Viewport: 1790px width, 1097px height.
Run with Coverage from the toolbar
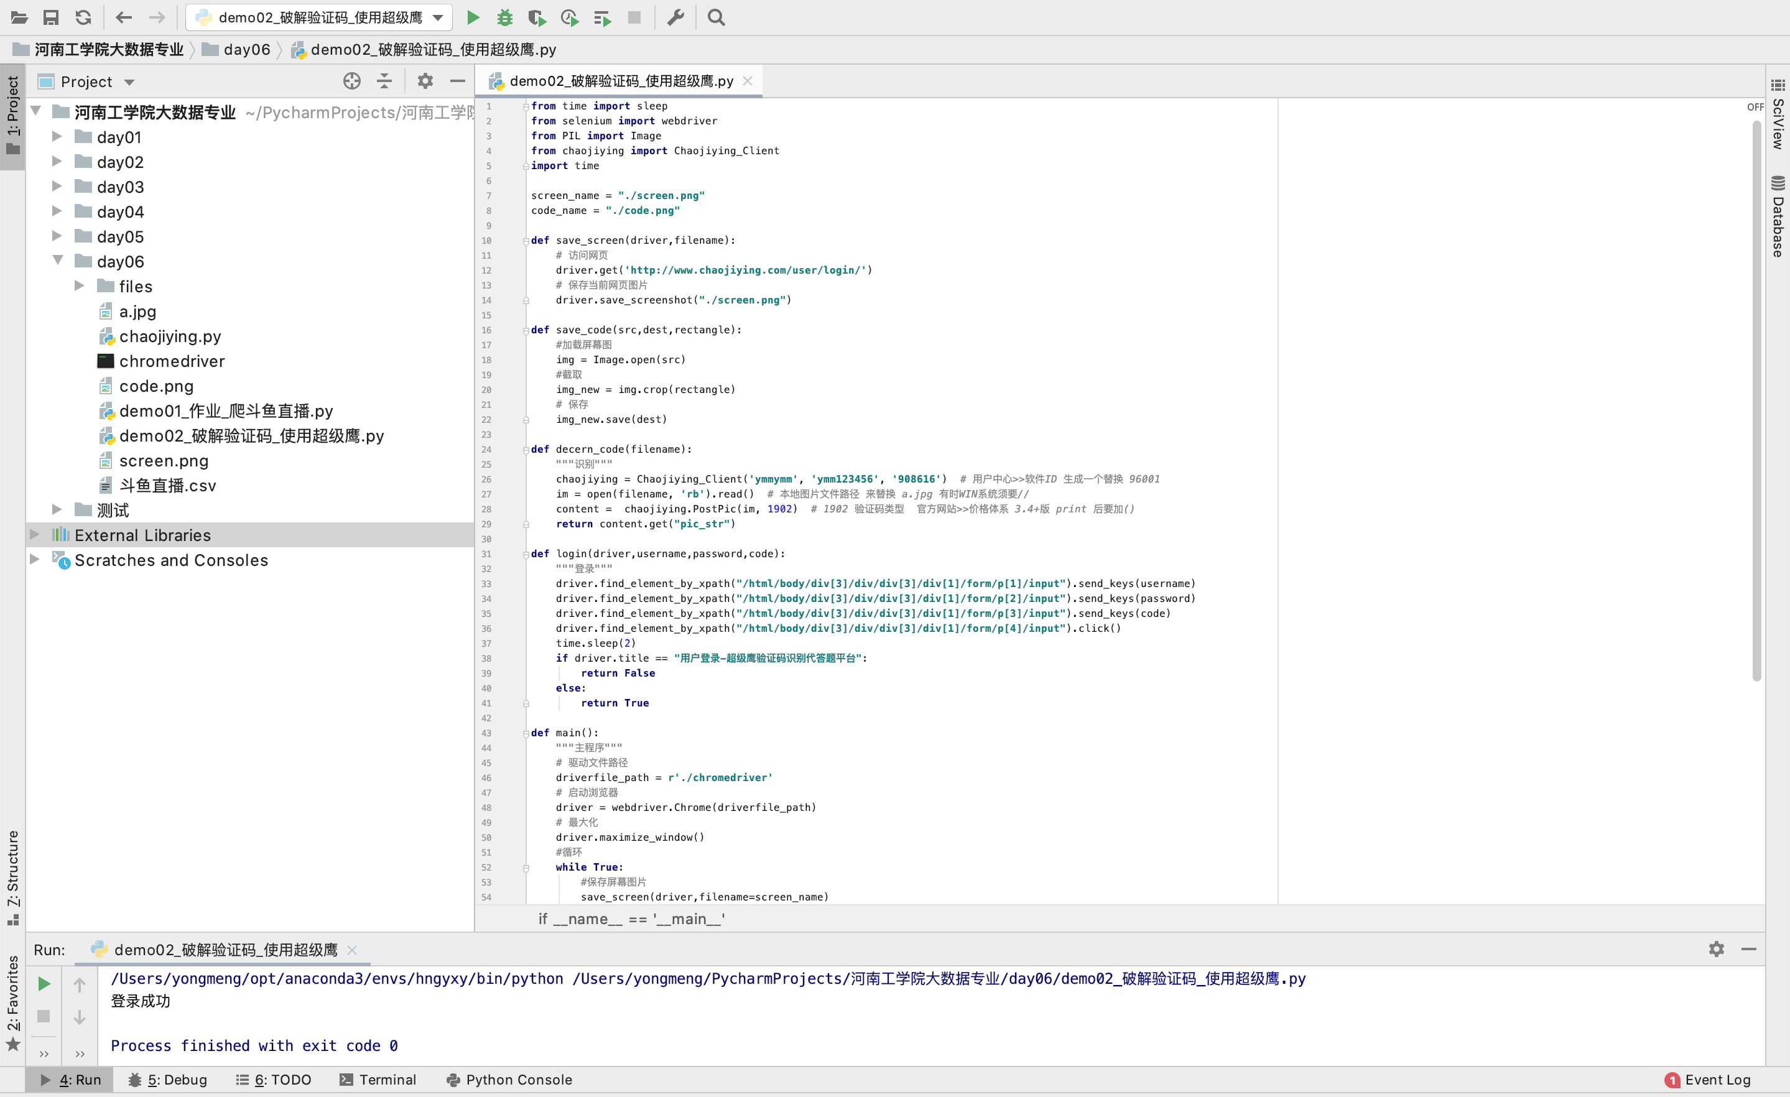(x=537, y=17)
